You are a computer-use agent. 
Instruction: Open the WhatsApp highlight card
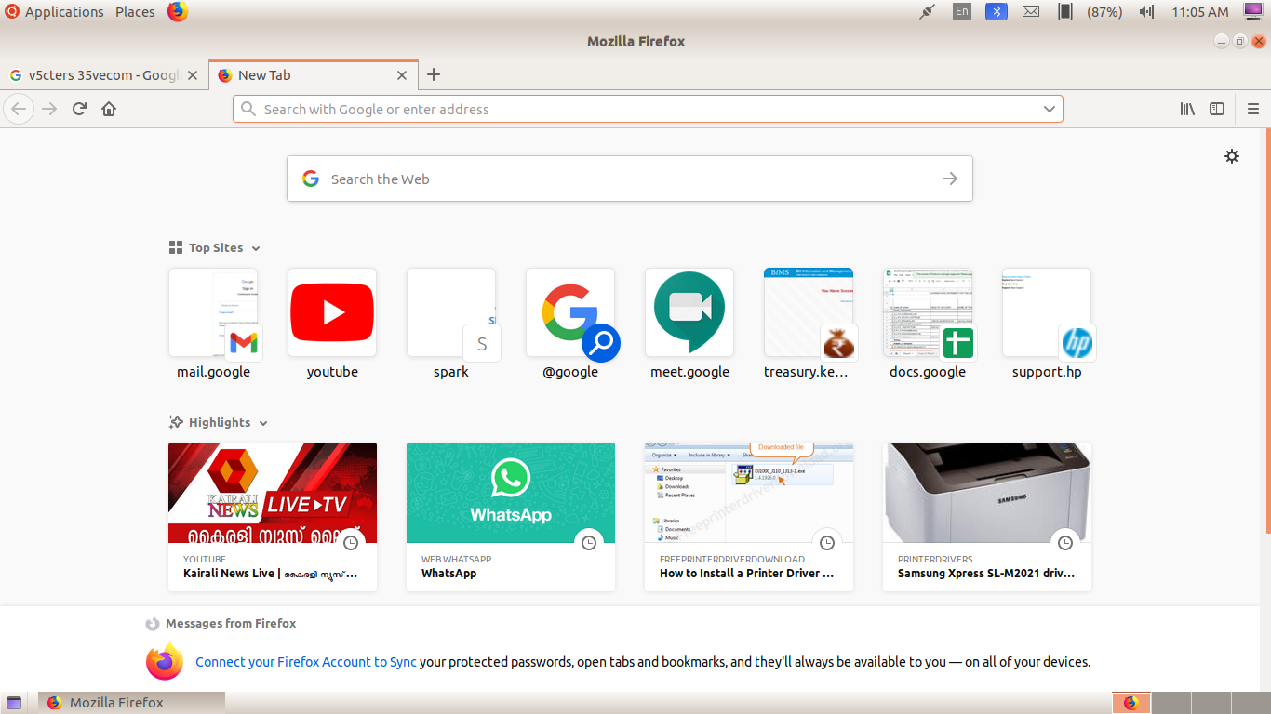(x=510, y=516)
